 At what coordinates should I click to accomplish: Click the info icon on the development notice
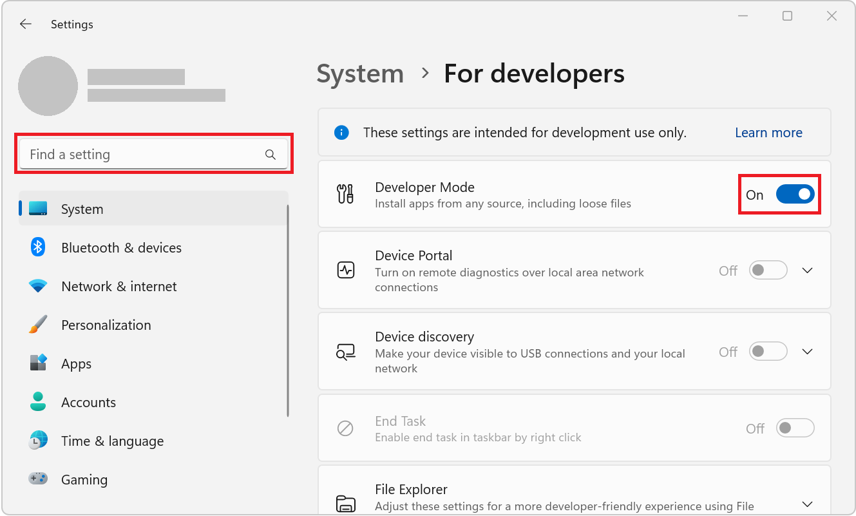click(341, 132)
